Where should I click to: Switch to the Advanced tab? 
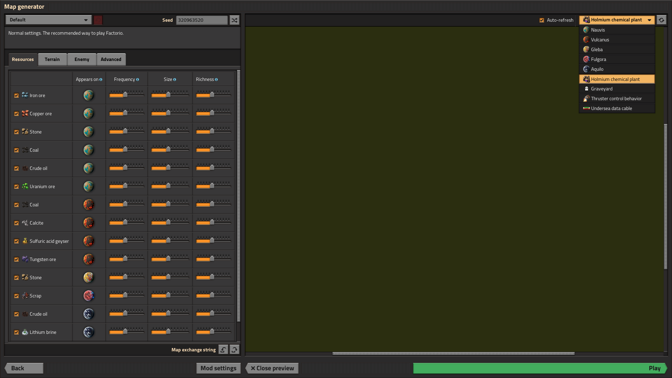pyautogui.click(x=111, y=60)
